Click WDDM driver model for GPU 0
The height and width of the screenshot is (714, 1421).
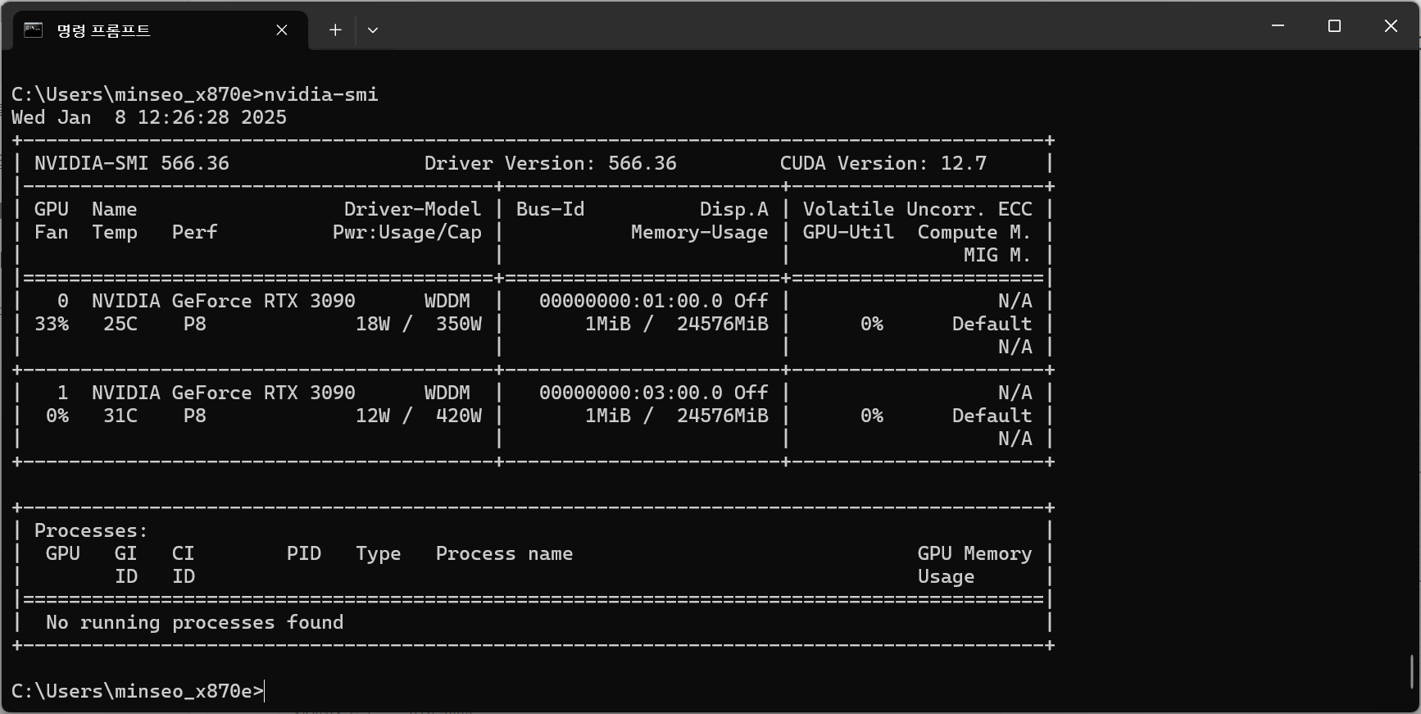click(447, 301)
